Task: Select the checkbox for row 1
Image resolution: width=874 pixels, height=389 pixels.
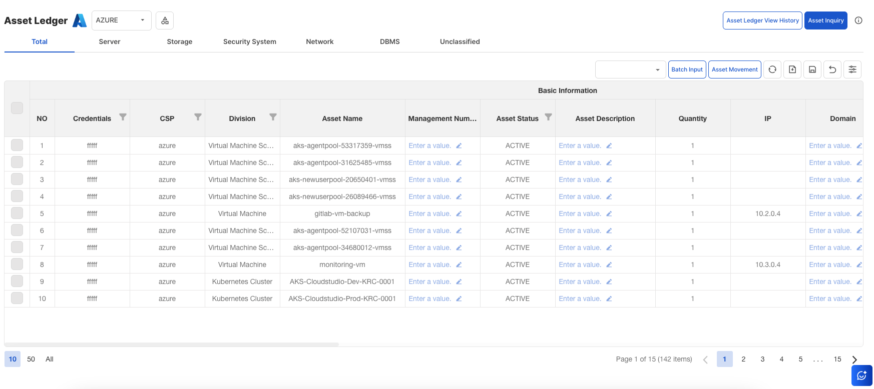Action: coord(17,145)
